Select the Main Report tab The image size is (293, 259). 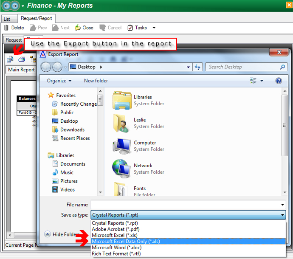pyautogui.click(x=21, y=70)
